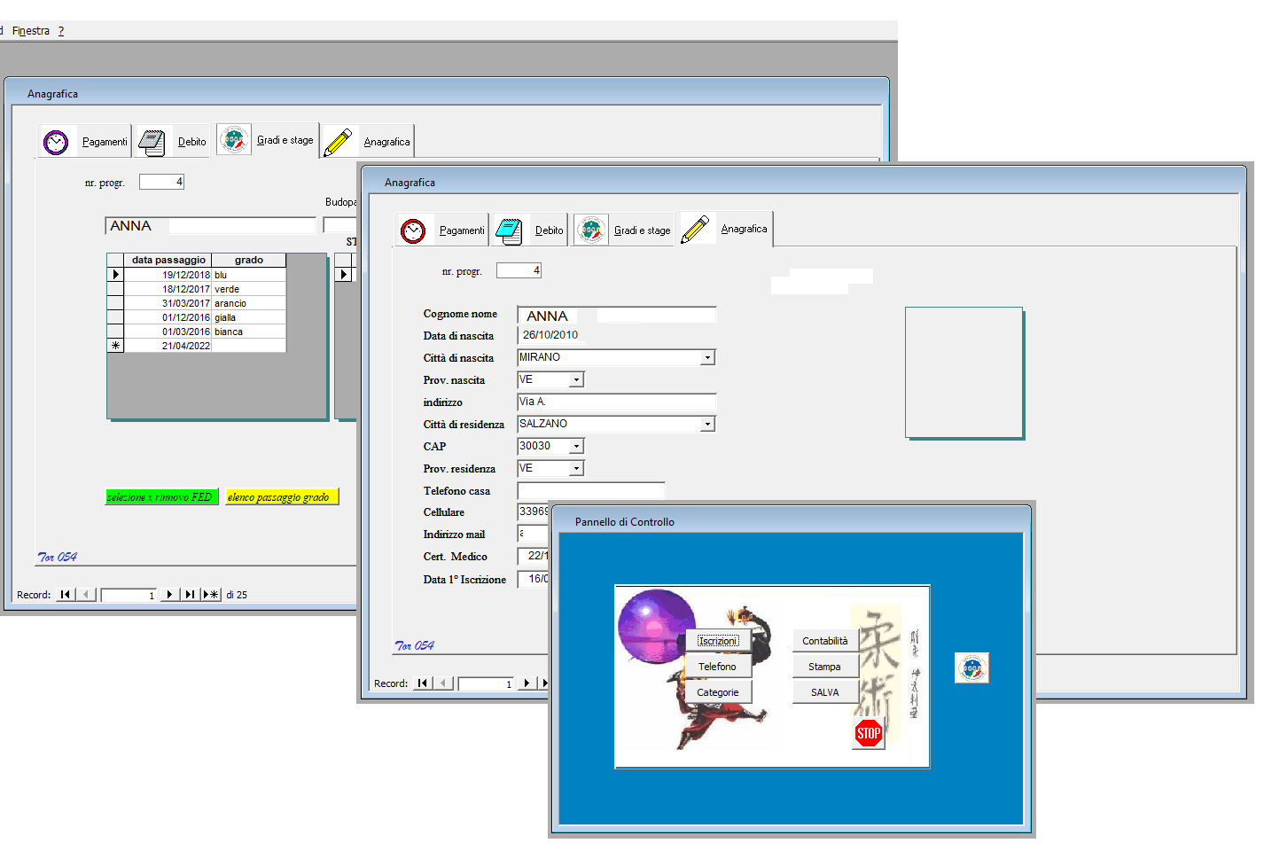
Task: Click the indirizzo field with Via A.
Action: [617, 402]
